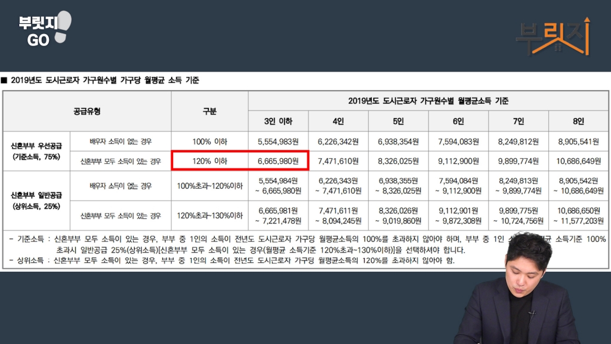The height and width of the screenshot is (344, 611).
Task: Click the '4인' column header
Action: [x=338, y=121]
